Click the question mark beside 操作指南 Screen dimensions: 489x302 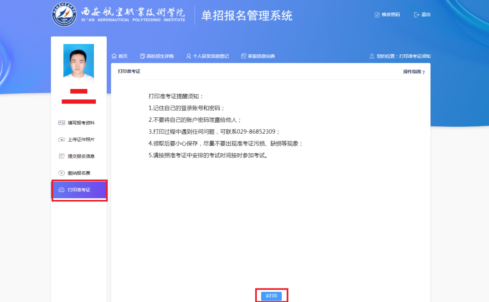pos(424,72)
